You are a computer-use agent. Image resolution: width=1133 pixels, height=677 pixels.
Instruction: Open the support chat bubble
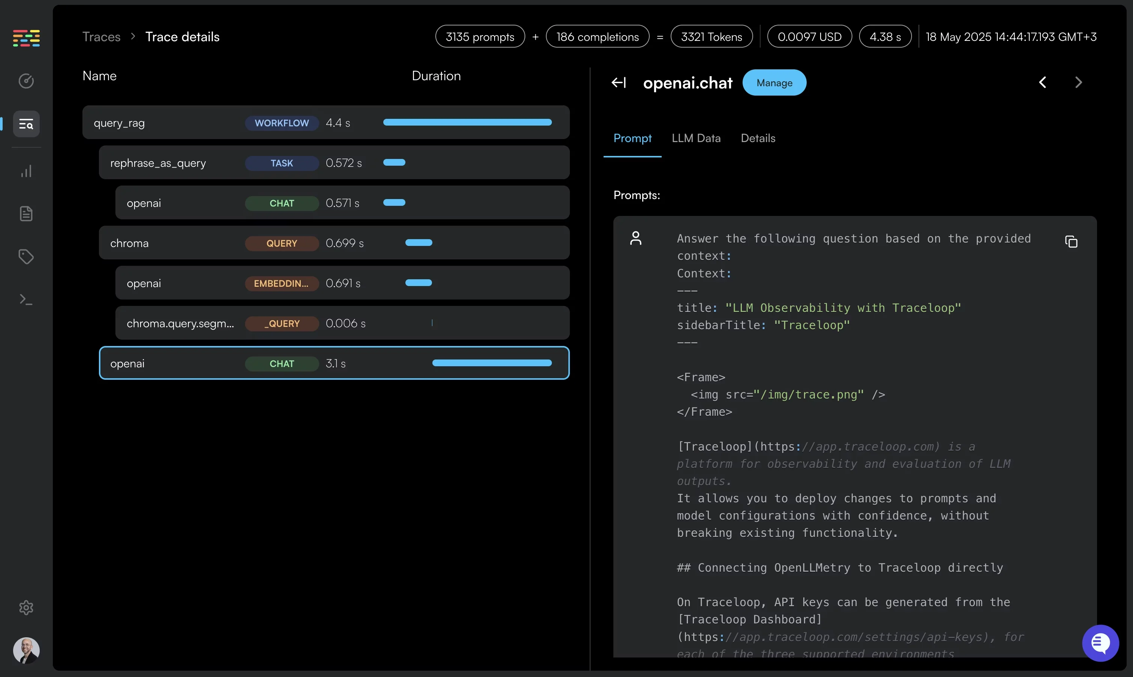coord(1101,643)
